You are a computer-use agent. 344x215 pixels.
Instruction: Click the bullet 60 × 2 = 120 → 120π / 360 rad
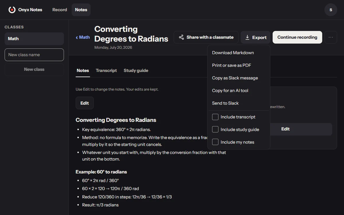click(111, 189)
